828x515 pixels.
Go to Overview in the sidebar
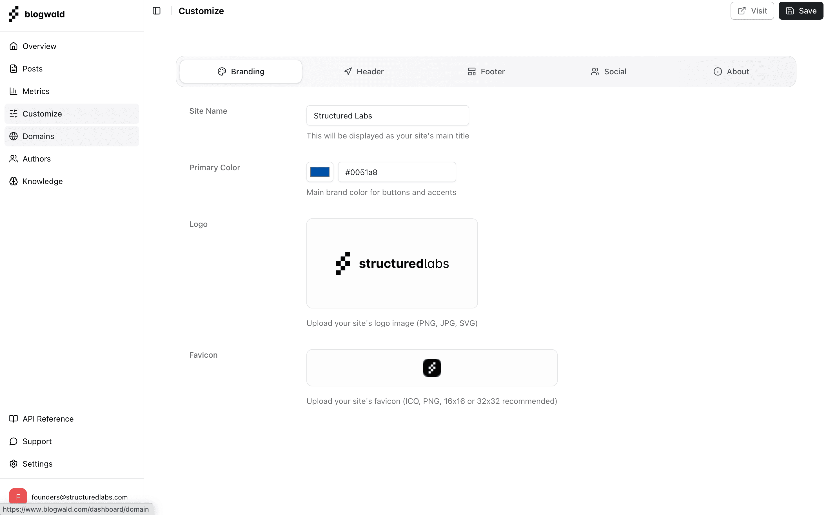(72, 46)
